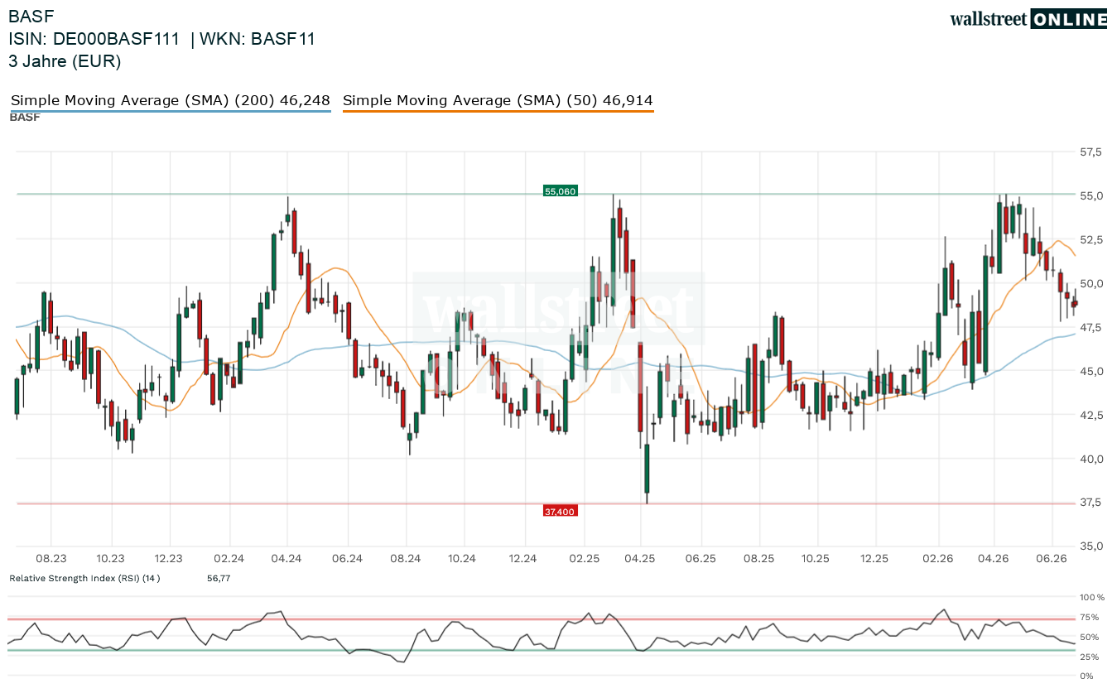Click the 57,5 price axis label
Screen dimensions: 1117x698
pos(1091,152)
